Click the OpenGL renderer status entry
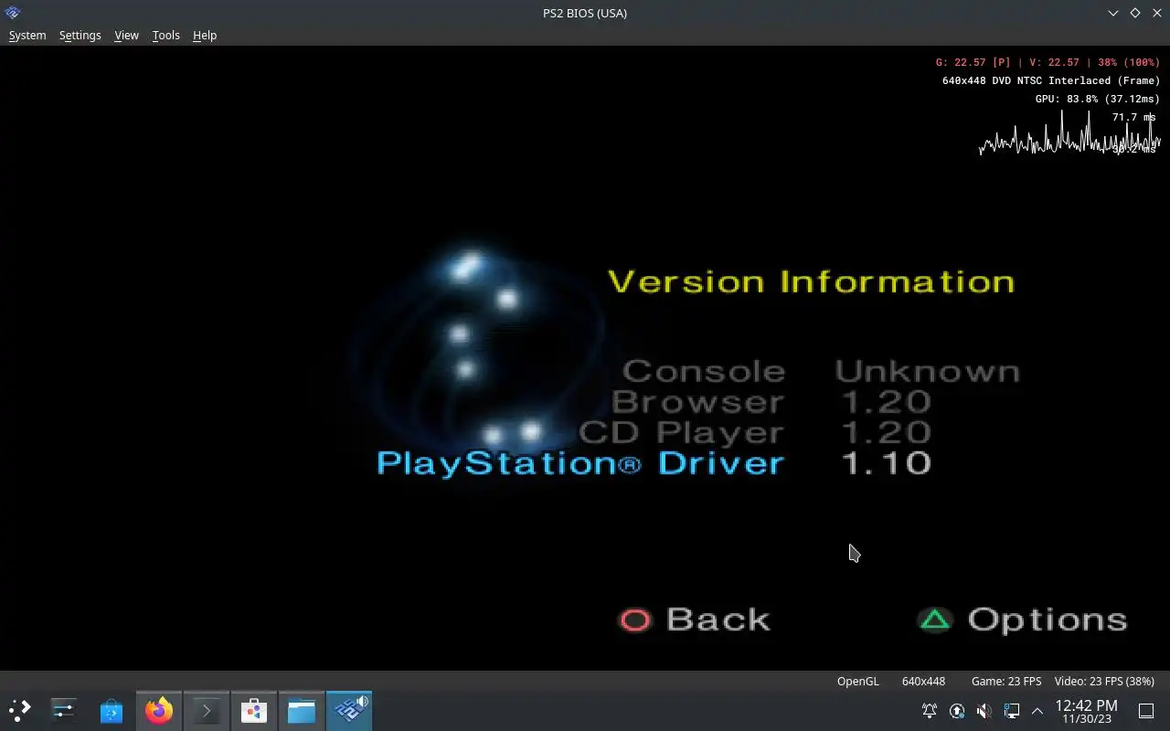The width and height of the screenshot is (1170, 731). point(857,681)
